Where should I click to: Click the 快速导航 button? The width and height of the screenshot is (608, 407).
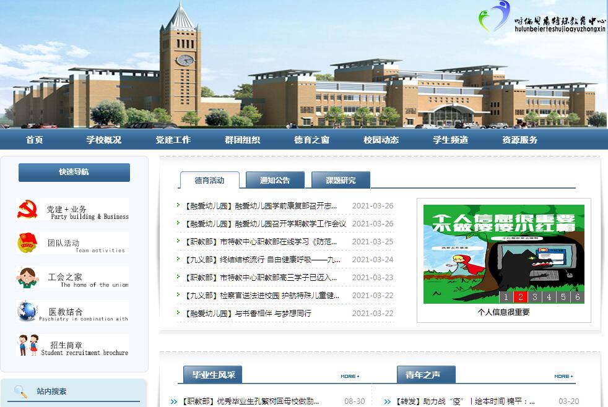coord(74,172)
